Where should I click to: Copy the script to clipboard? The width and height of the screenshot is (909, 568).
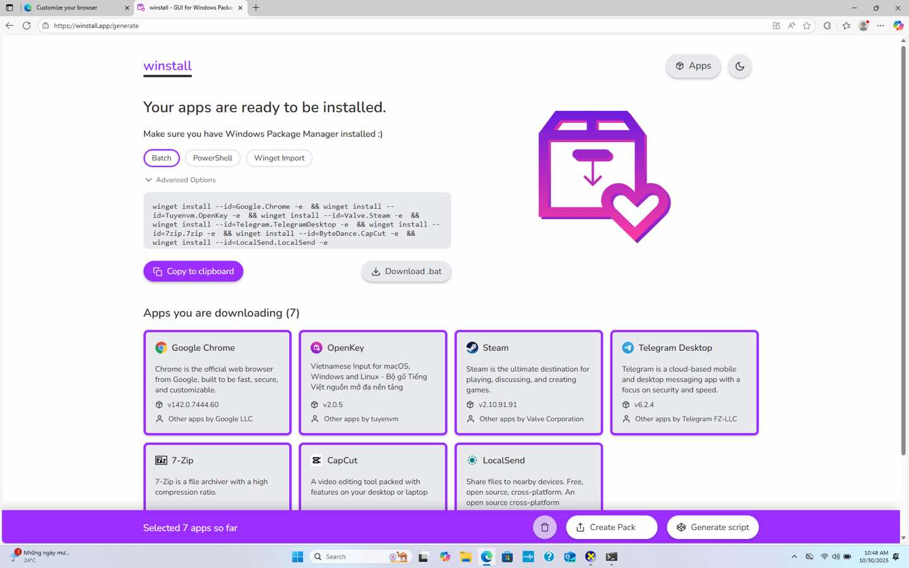point(193,271)
